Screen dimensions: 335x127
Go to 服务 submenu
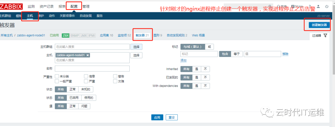(100, 16)
